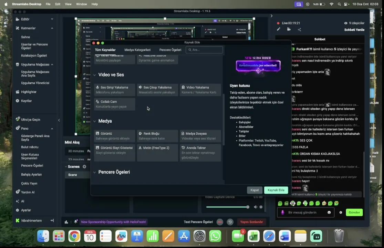The image size is (384, 248).
Task: Click the replay buffer button
Action: coord(230,222)
